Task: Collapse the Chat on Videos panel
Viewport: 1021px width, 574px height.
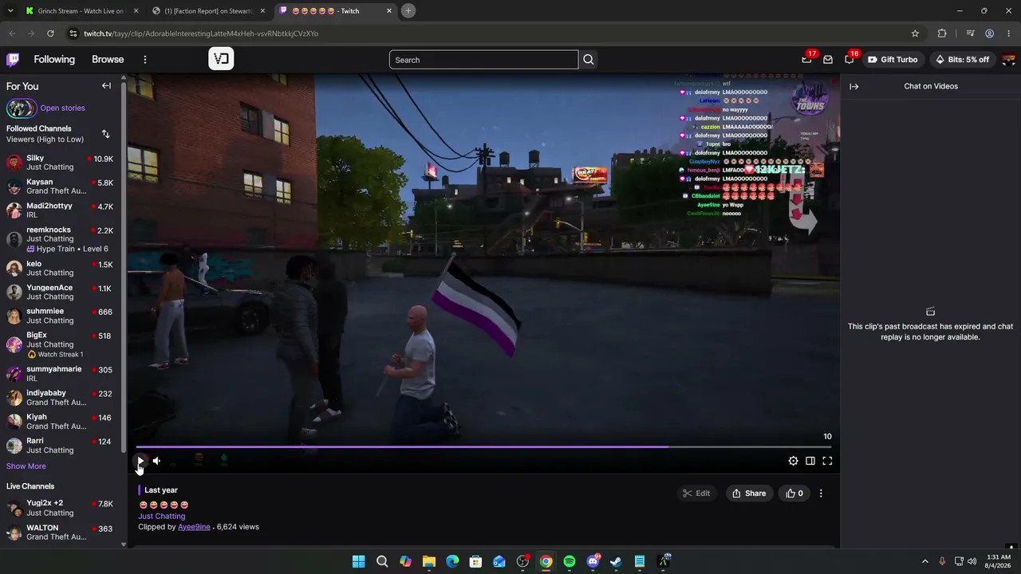Action: click(x=853, y=86)
